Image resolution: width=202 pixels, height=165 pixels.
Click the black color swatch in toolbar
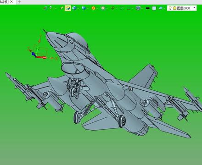tap(147, 8)
